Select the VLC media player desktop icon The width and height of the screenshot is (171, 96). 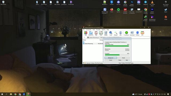coord(152,3)
